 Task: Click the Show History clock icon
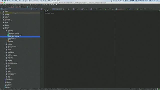pyautogui.click(x=44, y=5)
